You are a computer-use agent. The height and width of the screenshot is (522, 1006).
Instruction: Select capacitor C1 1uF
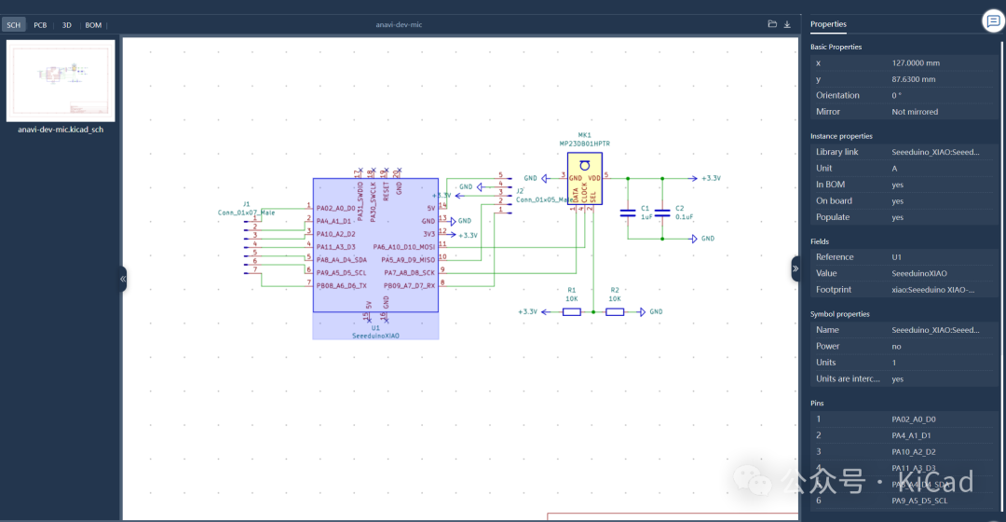tap(628, 213)
